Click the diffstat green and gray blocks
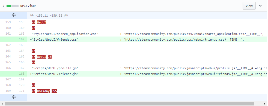 (13, 6)
